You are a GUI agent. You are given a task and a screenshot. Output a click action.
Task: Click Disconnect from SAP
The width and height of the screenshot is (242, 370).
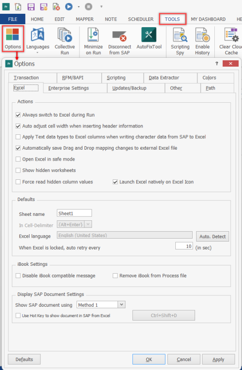(120, 41)
